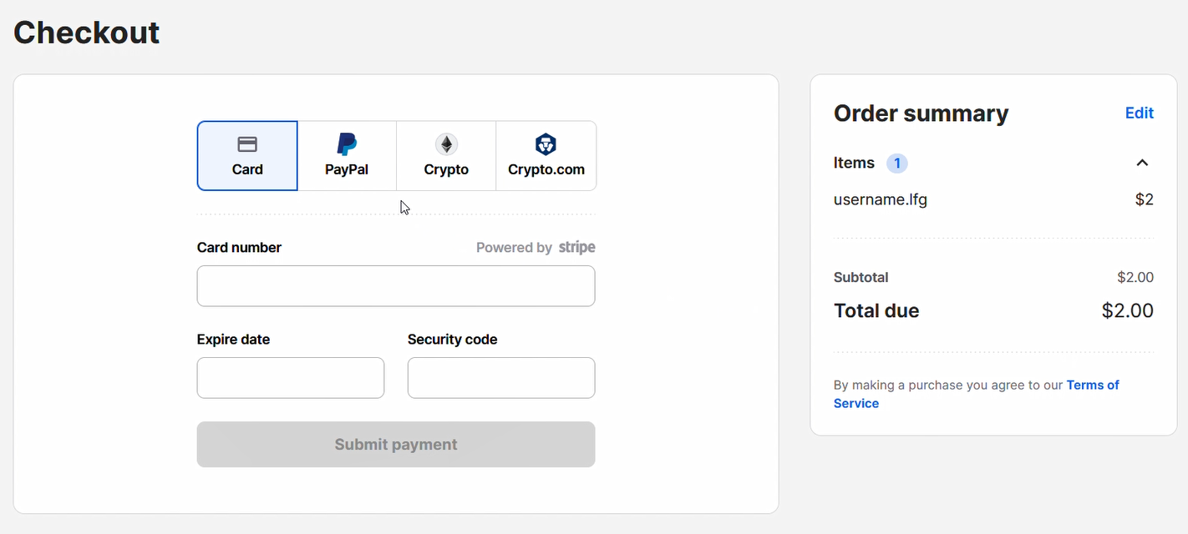This screenshot has width=1188, height=534.
Task: Click the Submit payment button
Action: [396, 445]
